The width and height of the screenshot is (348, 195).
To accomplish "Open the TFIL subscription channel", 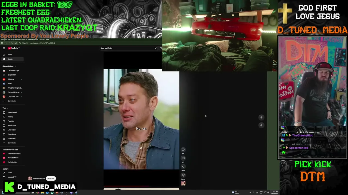I will pos(12,88).
